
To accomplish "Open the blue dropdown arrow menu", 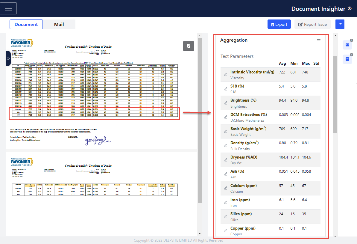I will pos(340,24).
